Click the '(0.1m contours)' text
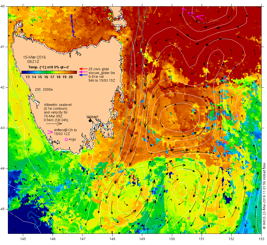This screenshot has width=267, height=245. (56, 109)
